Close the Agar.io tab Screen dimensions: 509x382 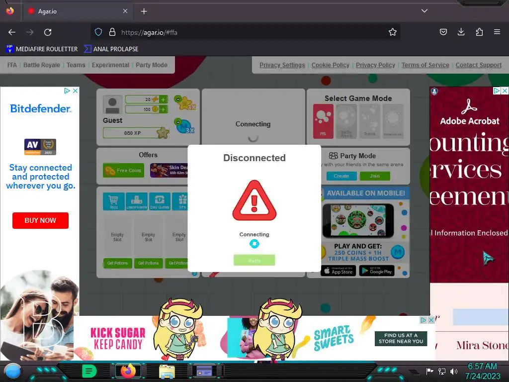125,11
